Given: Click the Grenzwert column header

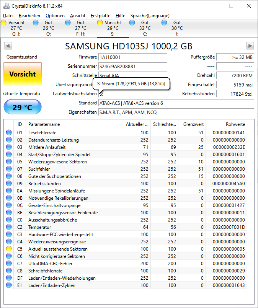Looking at the screenshot, I should 192,124.
